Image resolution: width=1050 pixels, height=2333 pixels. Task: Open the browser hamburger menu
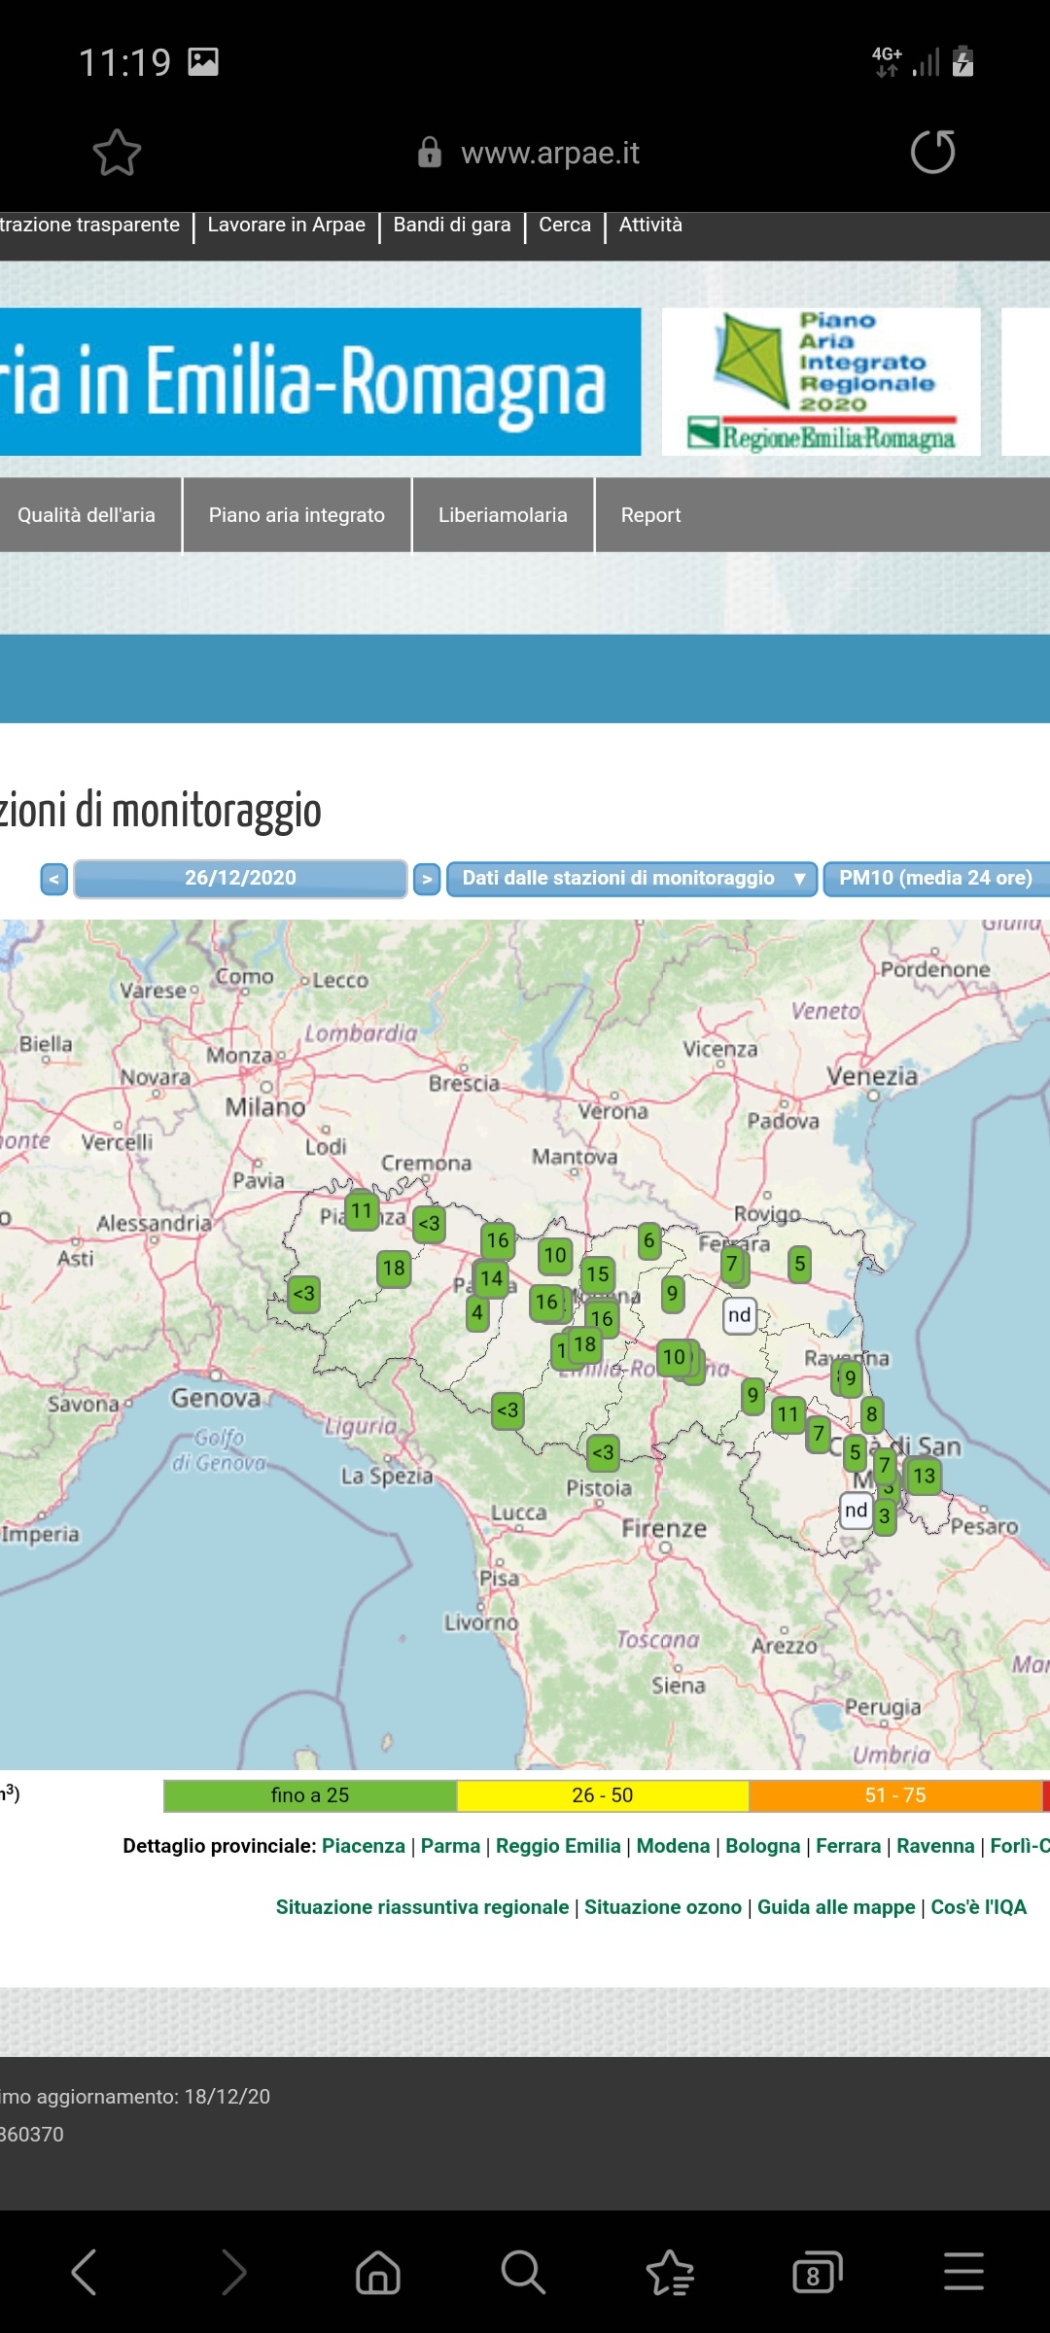click(963, 2272)
